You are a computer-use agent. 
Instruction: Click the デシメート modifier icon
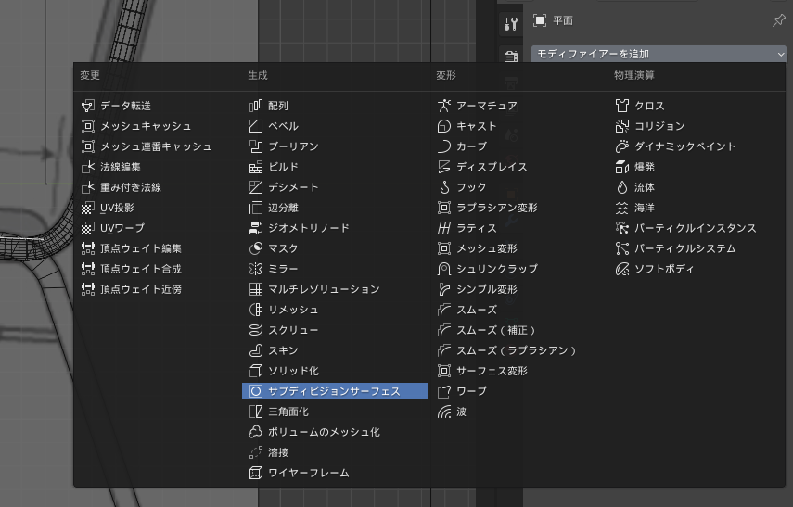(x=256, y=187)
